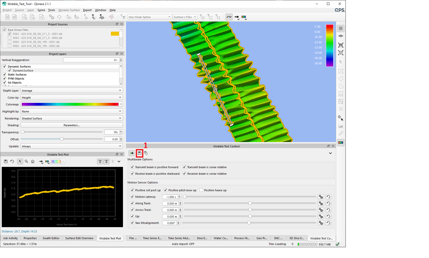Save the Wobble Test Control settings
The image size is (429, 258).
(139, 153)
